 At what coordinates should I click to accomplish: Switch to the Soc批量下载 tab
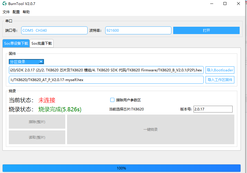pos(41,43)
